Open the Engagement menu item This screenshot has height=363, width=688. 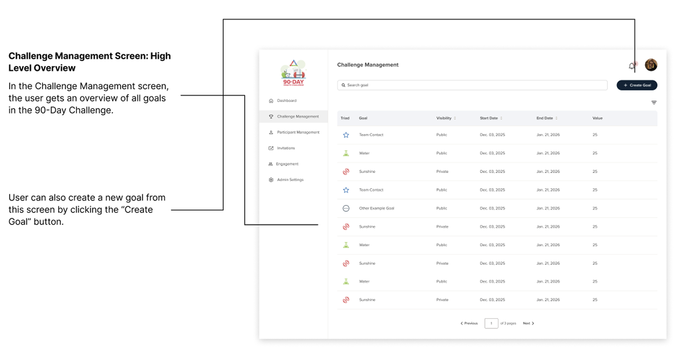point(287,164)
